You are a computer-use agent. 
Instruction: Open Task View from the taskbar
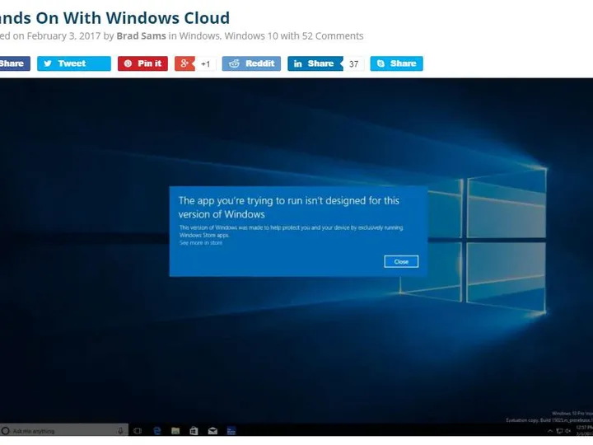point(138,431)
